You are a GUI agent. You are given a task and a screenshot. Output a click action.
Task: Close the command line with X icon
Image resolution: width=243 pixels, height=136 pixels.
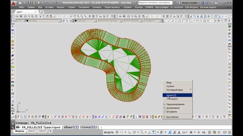click(x=13, y=124)
